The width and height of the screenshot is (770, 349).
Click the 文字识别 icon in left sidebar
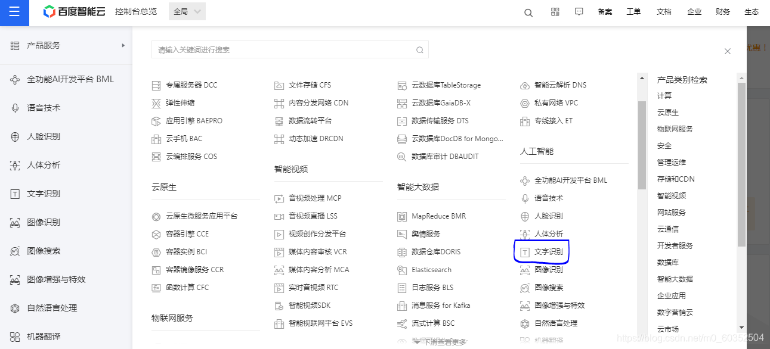pos(16,194)
